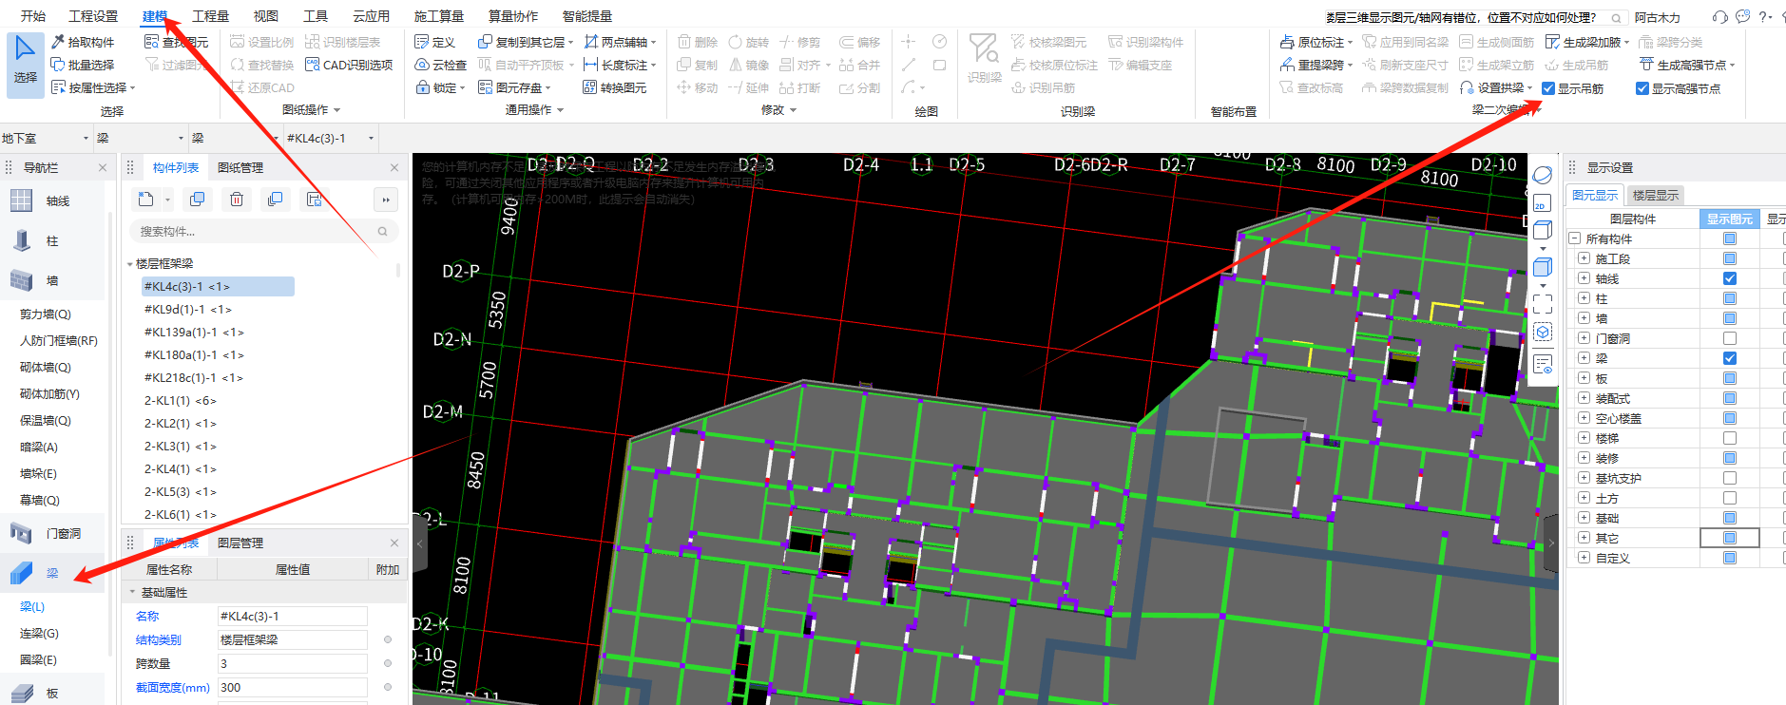Check 土方 display checkbox
The image size is (1786, 705).
[1730, 498]
